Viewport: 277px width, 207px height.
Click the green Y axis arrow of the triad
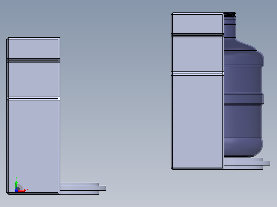point(16,185)
